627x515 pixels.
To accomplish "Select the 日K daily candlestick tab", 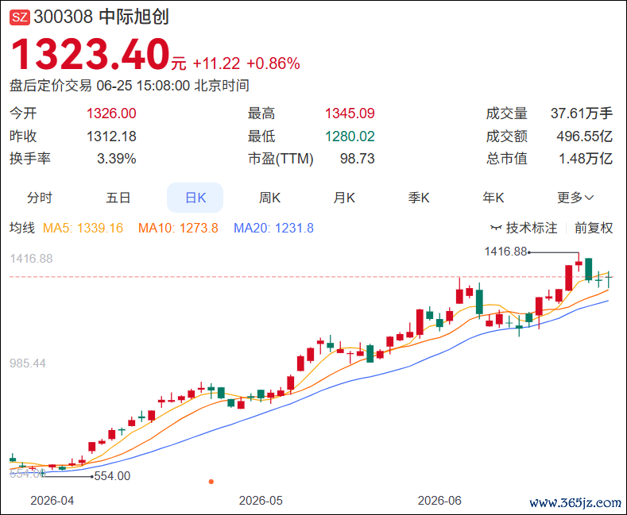I will tap(195, 198).
